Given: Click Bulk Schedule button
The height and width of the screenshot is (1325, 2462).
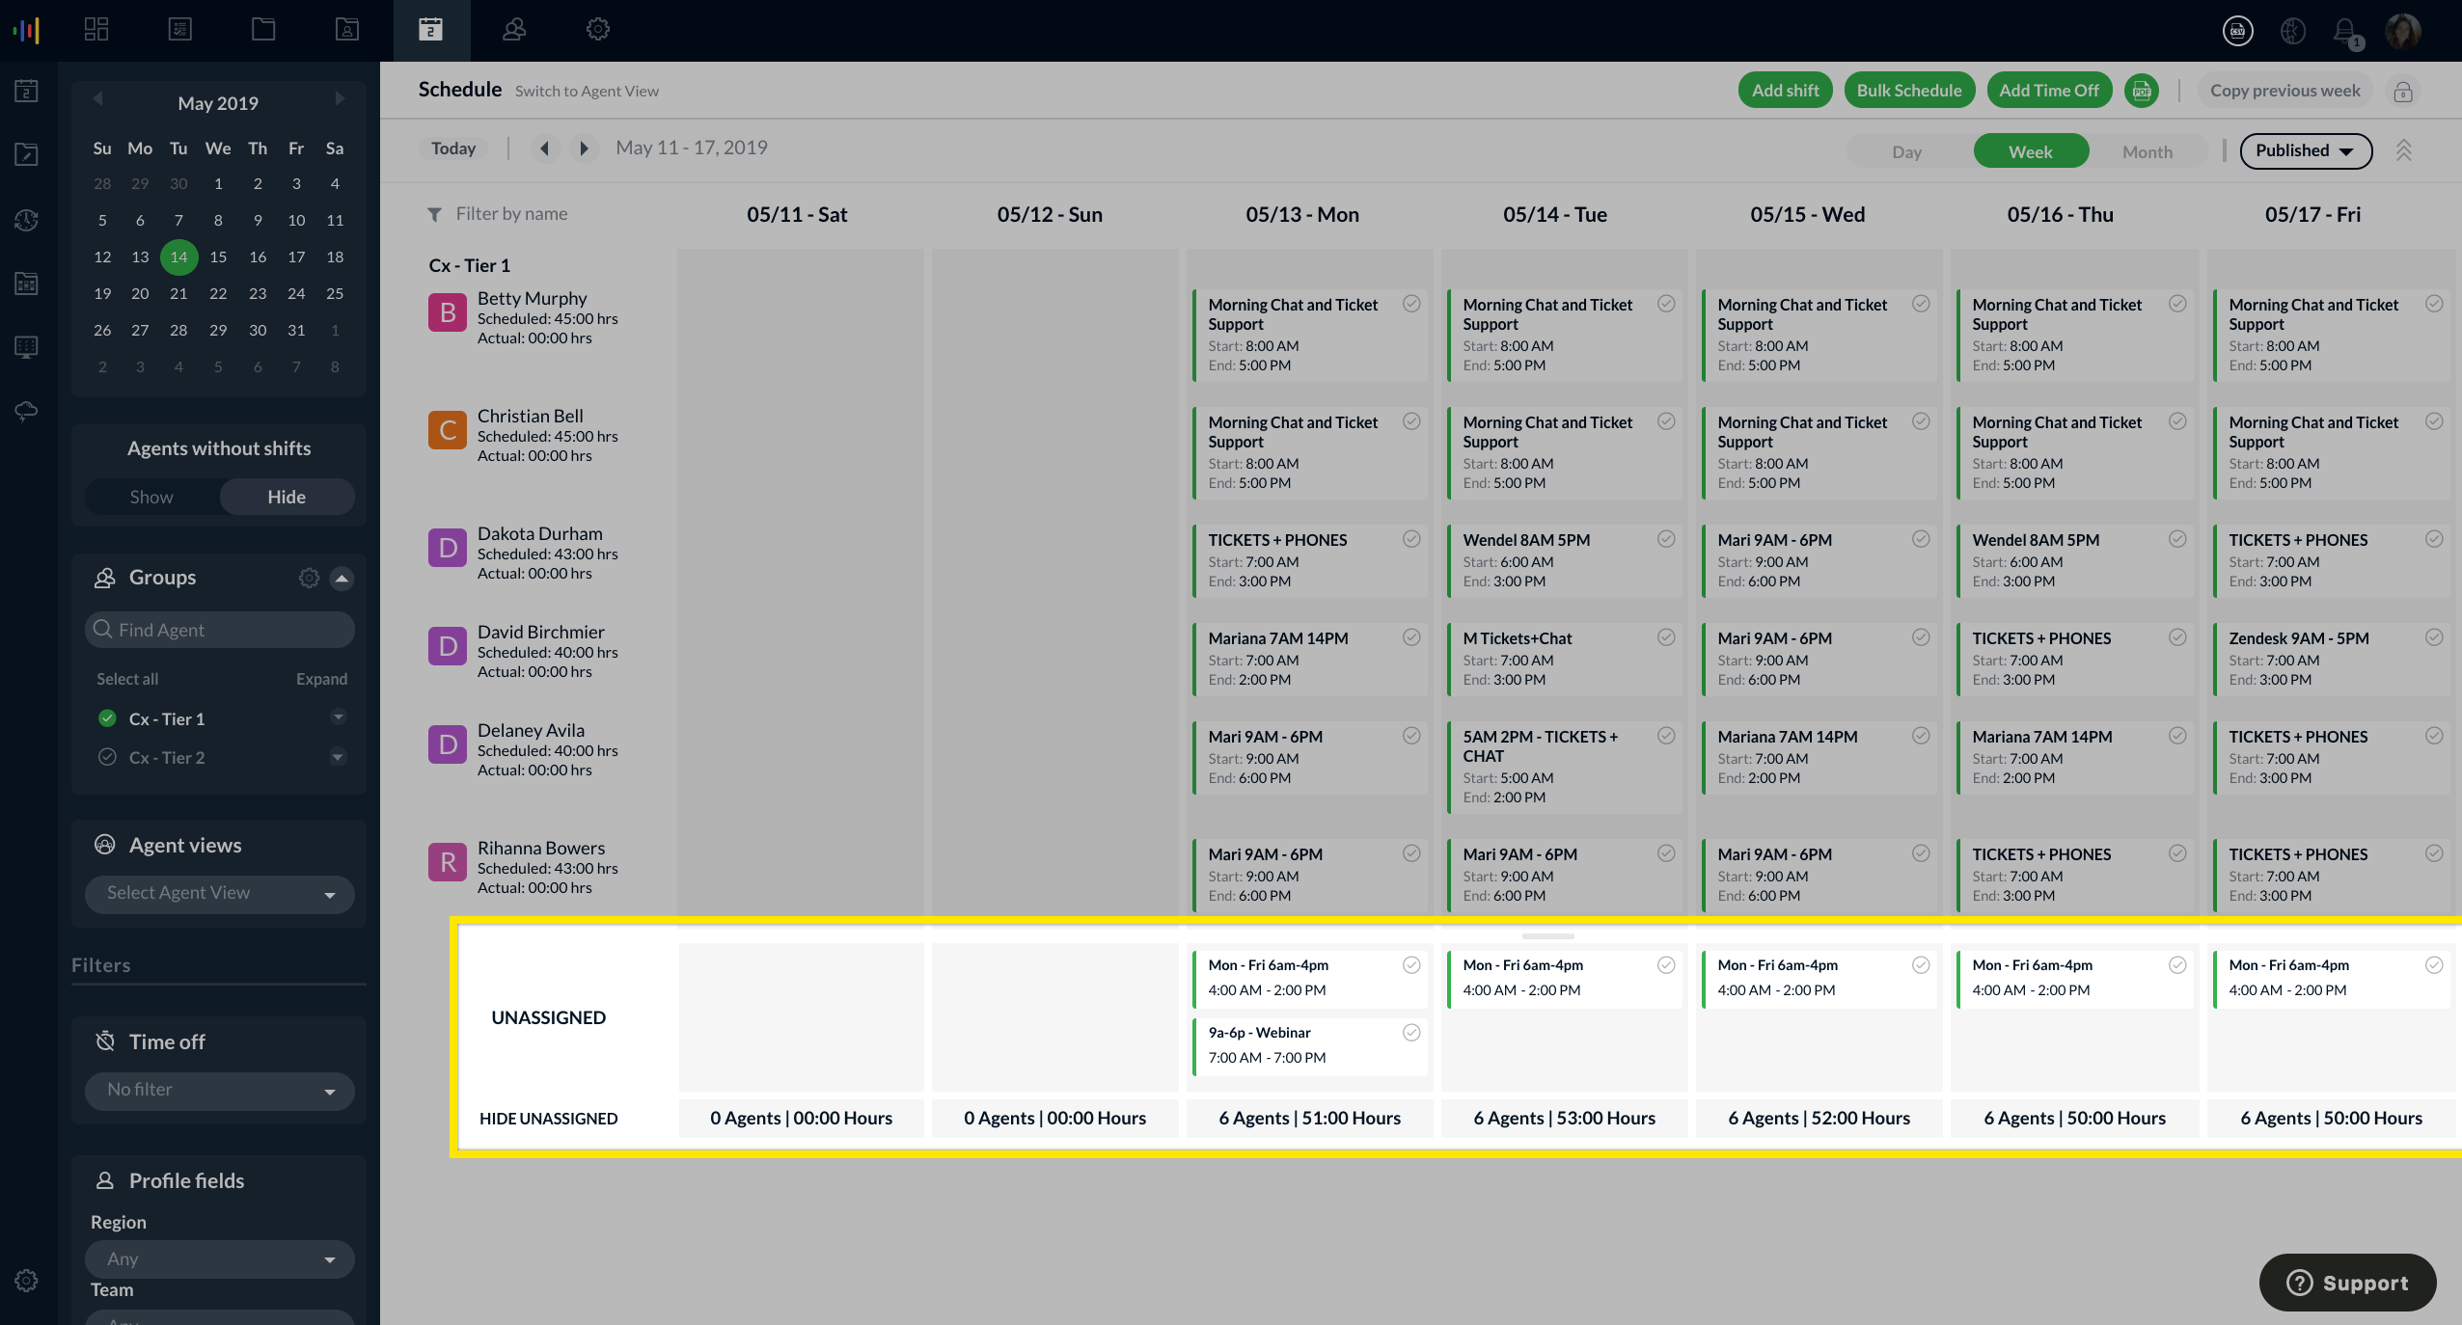Looking at the screenshot, I should (1909, 91).
